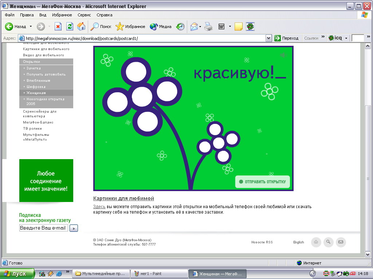Expand the Ссылки links chevron
The width and height of the screenshot is (373, 279).
coord(323,37)
